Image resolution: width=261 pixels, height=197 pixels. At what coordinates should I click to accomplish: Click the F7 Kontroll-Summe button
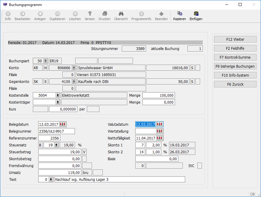coord(235,57)
